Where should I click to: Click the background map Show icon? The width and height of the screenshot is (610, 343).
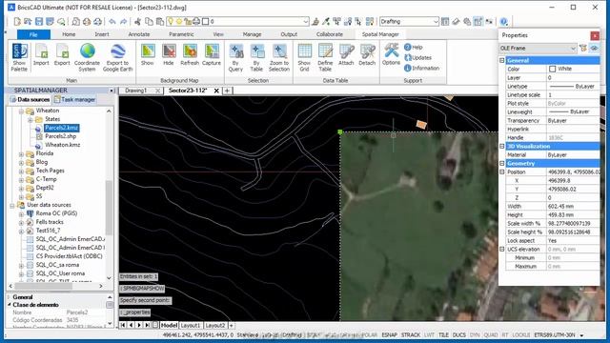148,54
